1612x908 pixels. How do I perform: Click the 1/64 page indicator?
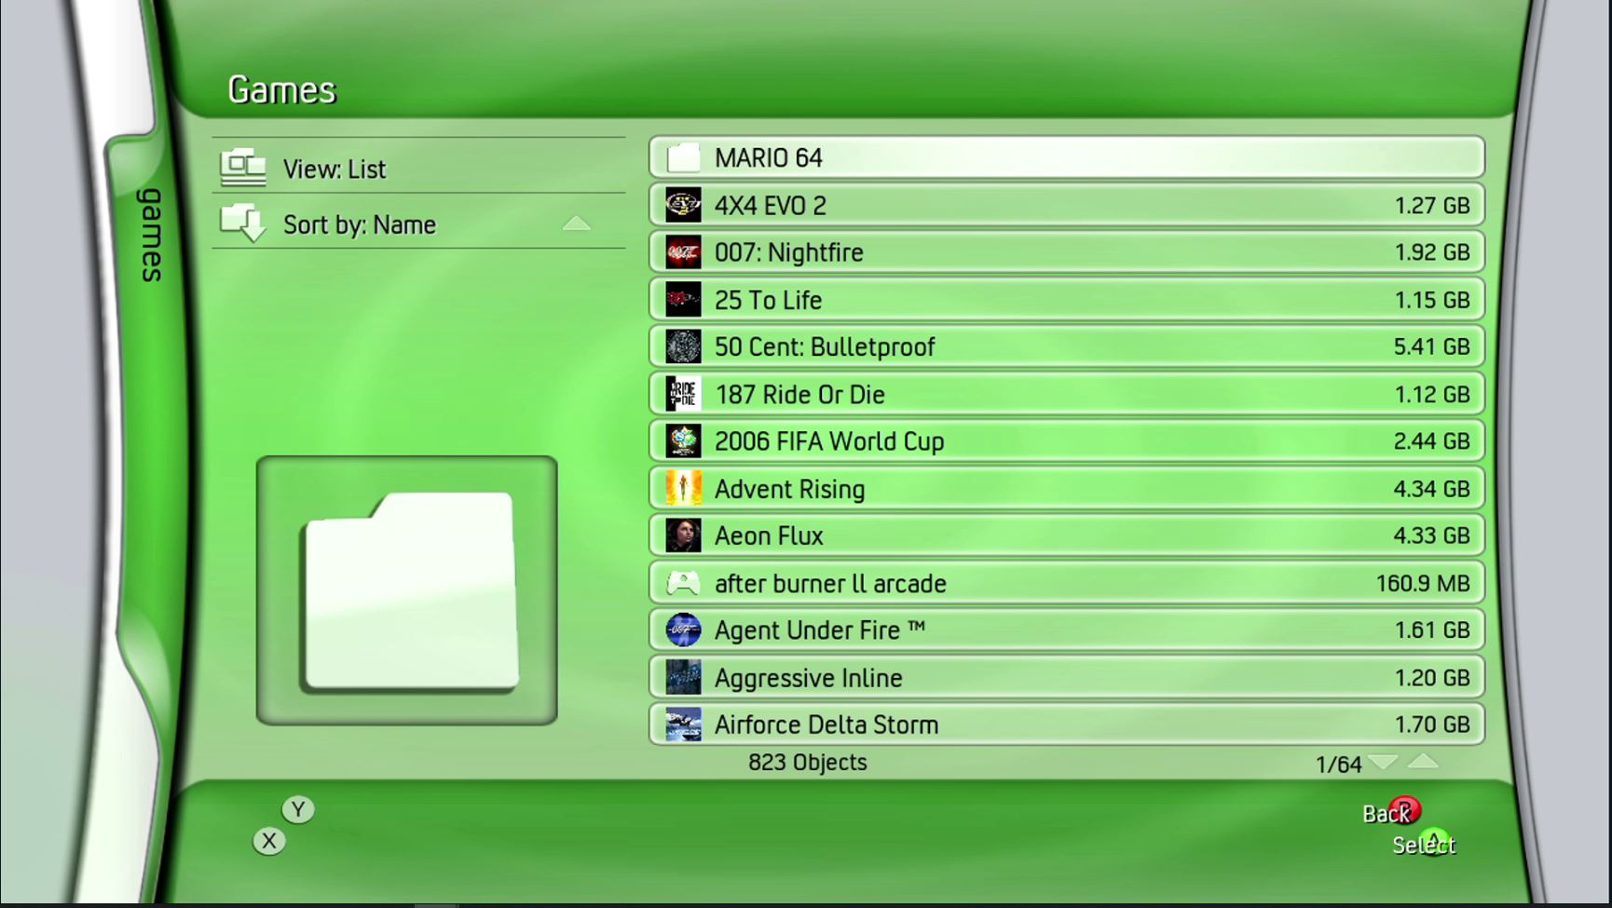(1338, 765)
